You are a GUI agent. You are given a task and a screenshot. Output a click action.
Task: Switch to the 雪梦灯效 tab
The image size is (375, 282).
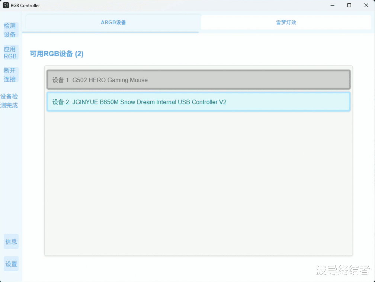(286, 22)
